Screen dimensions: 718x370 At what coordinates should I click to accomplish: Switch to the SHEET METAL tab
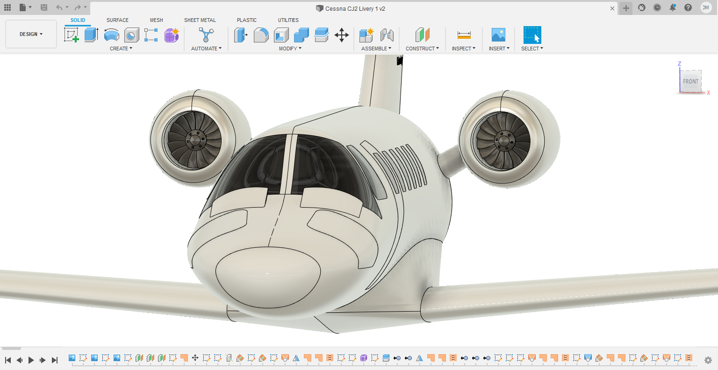[x=200, y=20]
